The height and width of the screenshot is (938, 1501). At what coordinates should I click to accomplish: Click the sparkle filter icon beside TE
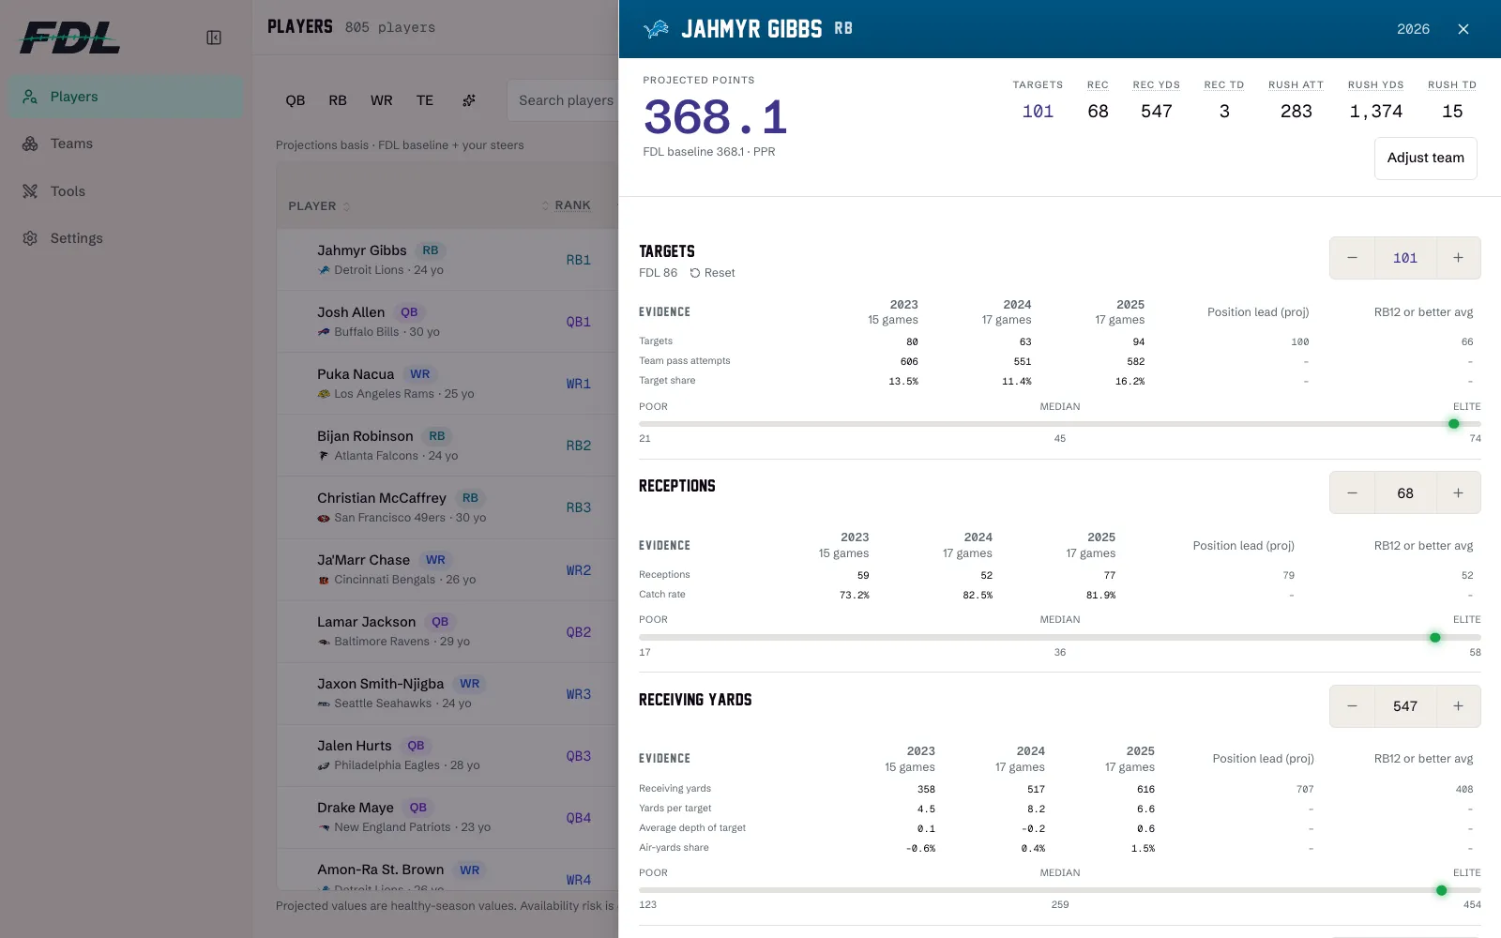click(469, 100)
